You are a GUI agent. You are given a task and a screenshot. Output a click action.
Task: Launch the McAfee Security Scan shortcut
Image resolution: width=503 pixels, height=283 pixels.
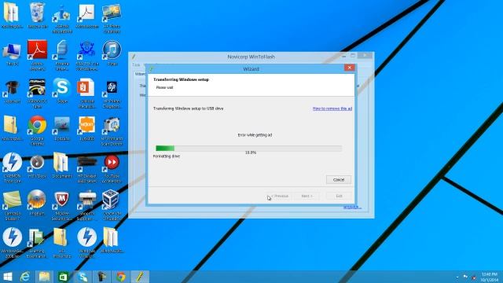pos(62,205)
